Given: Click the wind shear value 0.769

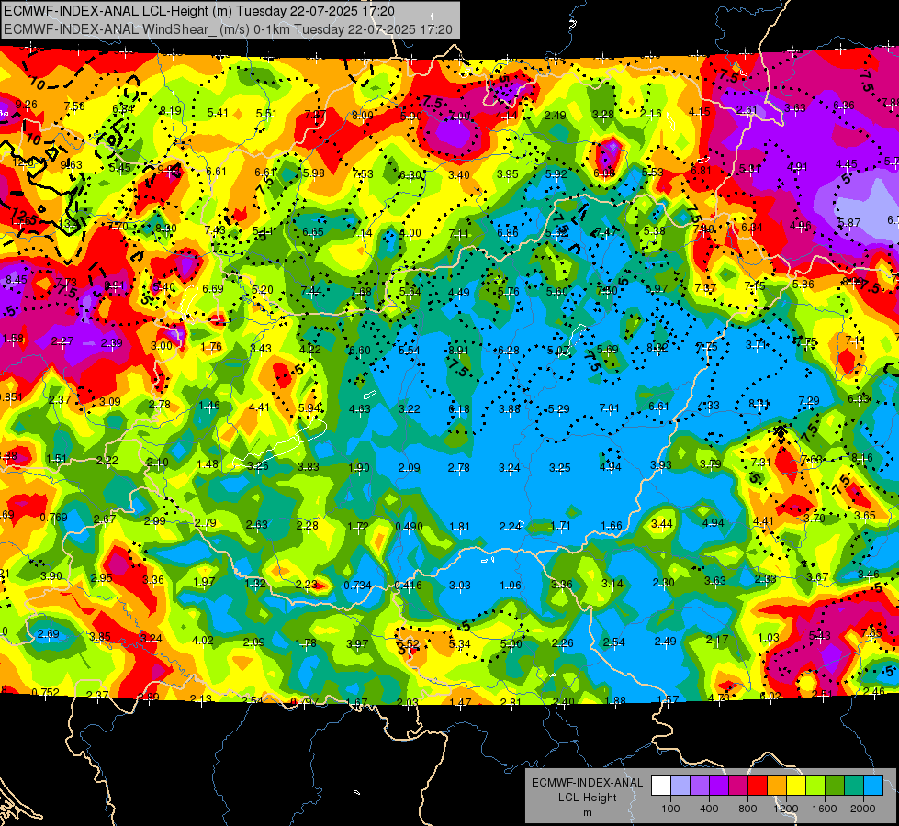Looking at the screenshot, I should 53,517.
